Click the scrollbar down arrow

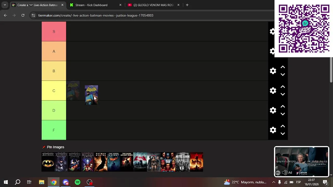(331, 175)
